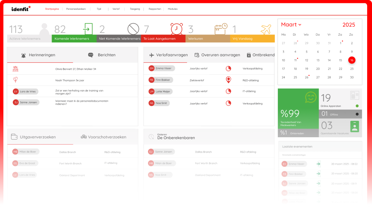Click the medical sick leave icon for Finn Bakker
This screenshot has width=372, height=213.
(228, 80)
